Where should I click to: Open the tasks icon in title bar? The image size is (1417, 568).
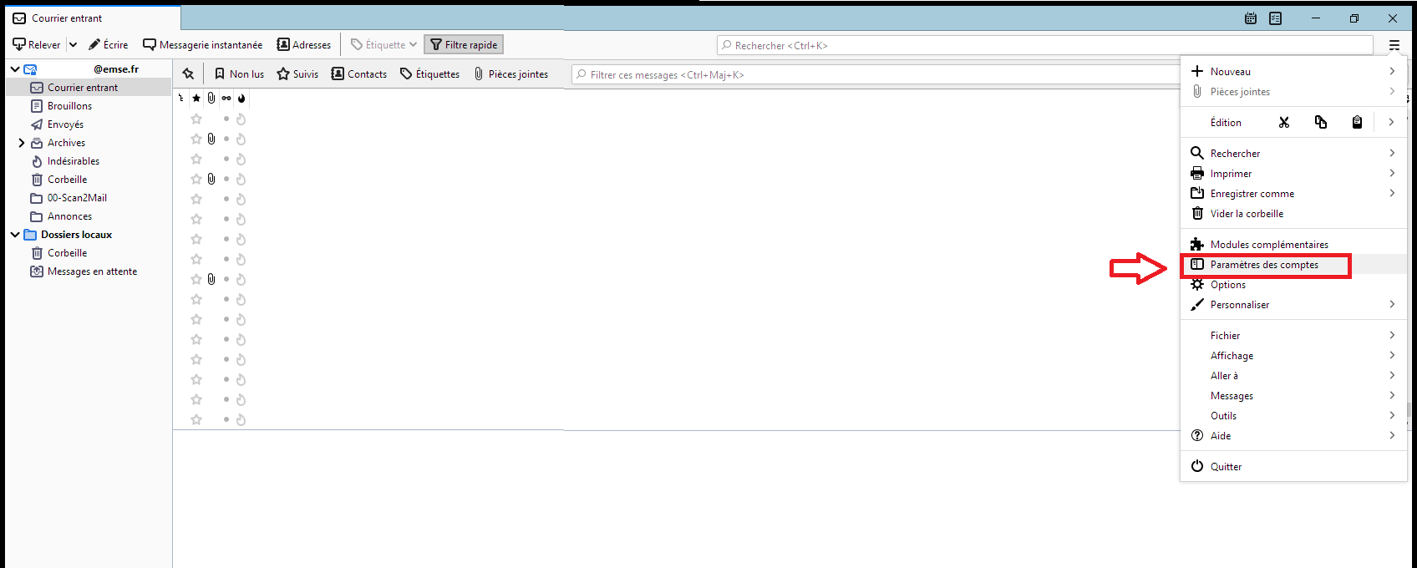tap(1276, 18)
